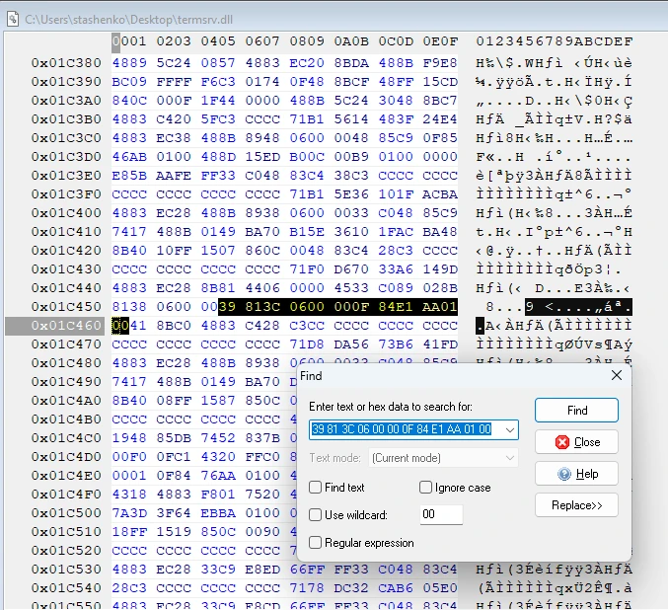Viewport: 668px width, 610px height.
Task: Click the hex search data input field
Action: pos(403,429)
